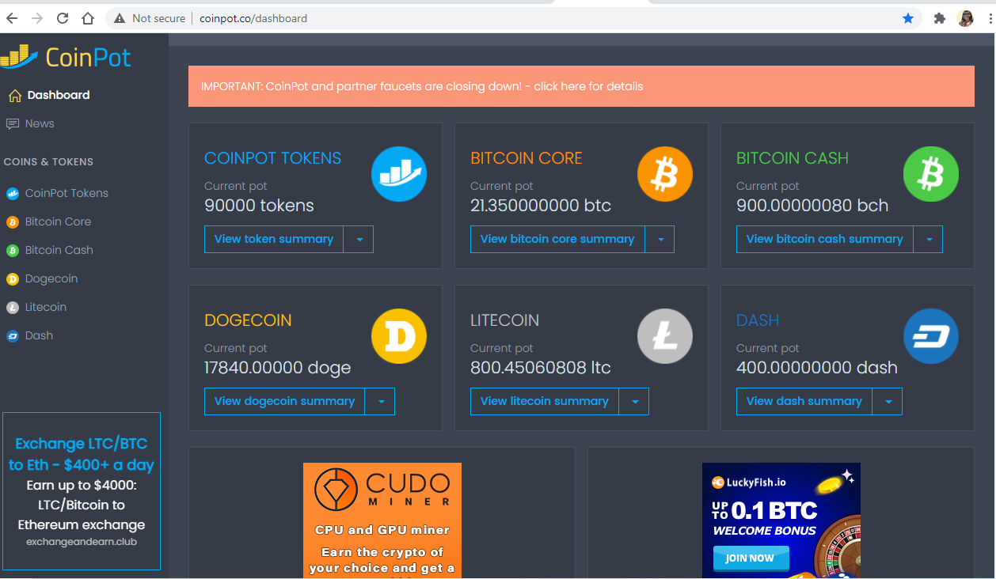Click the 17840.00000 doge balance
This screenshot has height=579, width=996.
coord(278,368)
